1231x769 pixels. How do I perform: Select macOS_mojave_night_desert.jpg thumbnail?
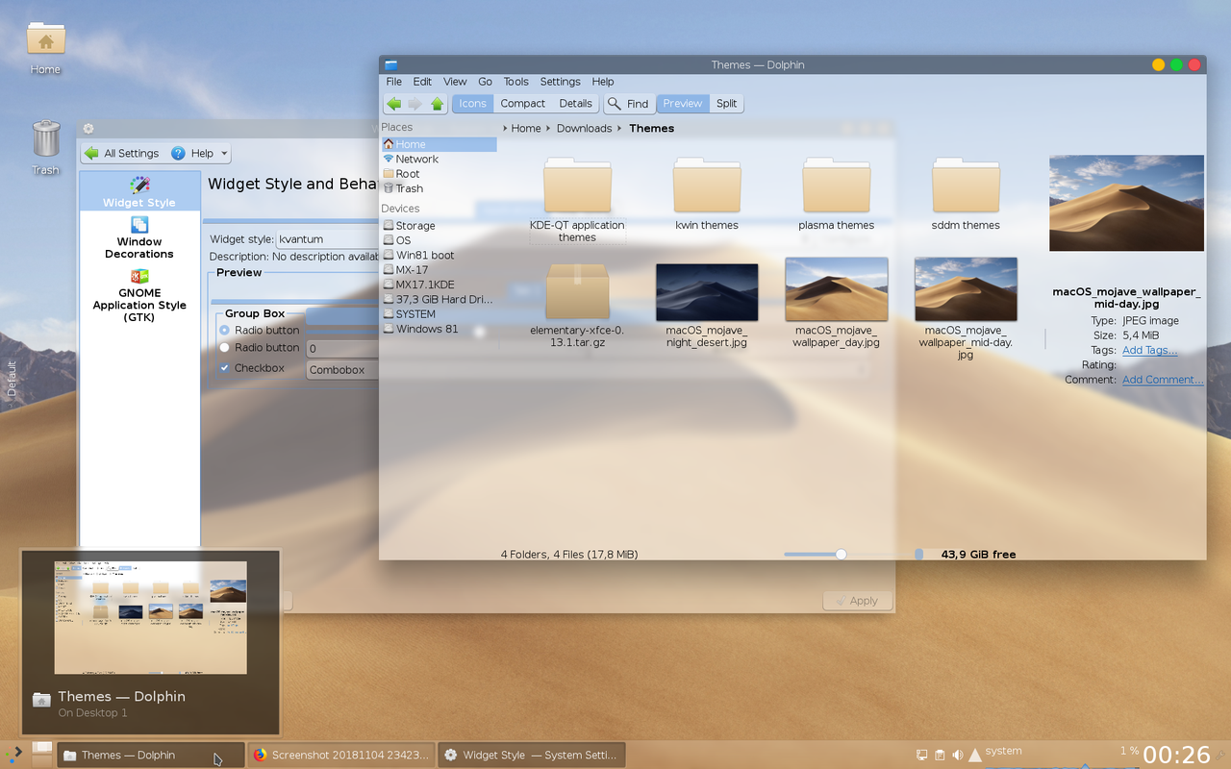pos(707,293)
